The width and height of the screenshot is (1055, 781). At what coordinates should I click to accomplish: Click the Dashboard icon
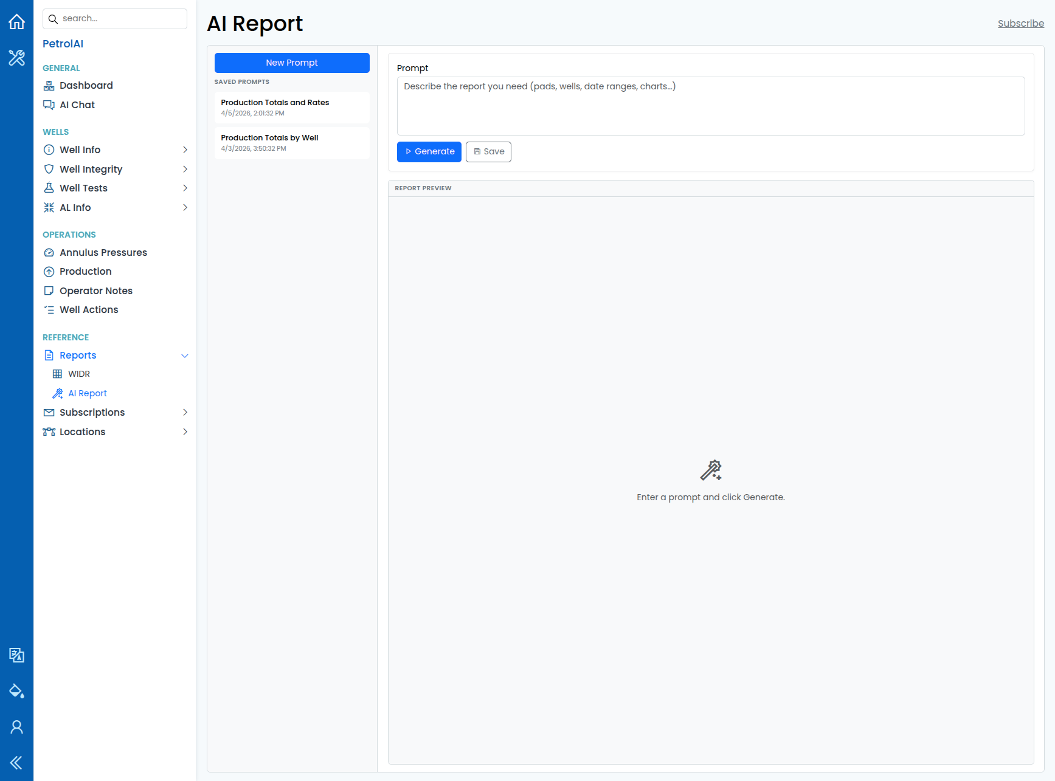click(x=49, y=86)
